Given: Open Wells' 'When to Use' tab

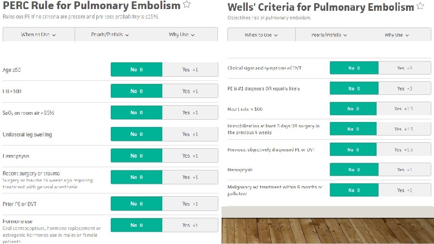Looking at the screenshot, I should (x=261, y=35).
